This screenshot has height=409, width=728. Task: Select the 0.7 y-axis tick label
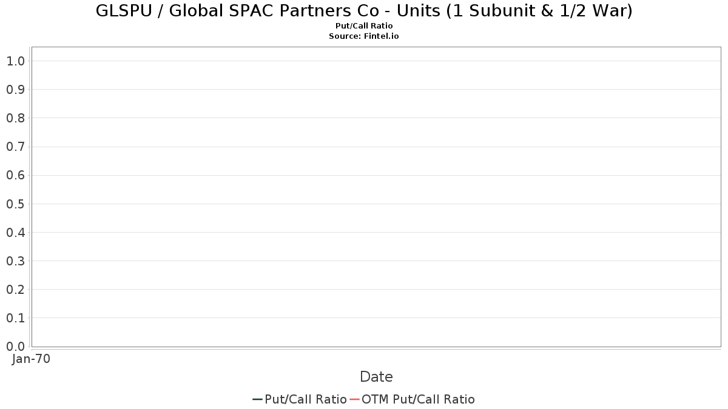click(15, 147)
